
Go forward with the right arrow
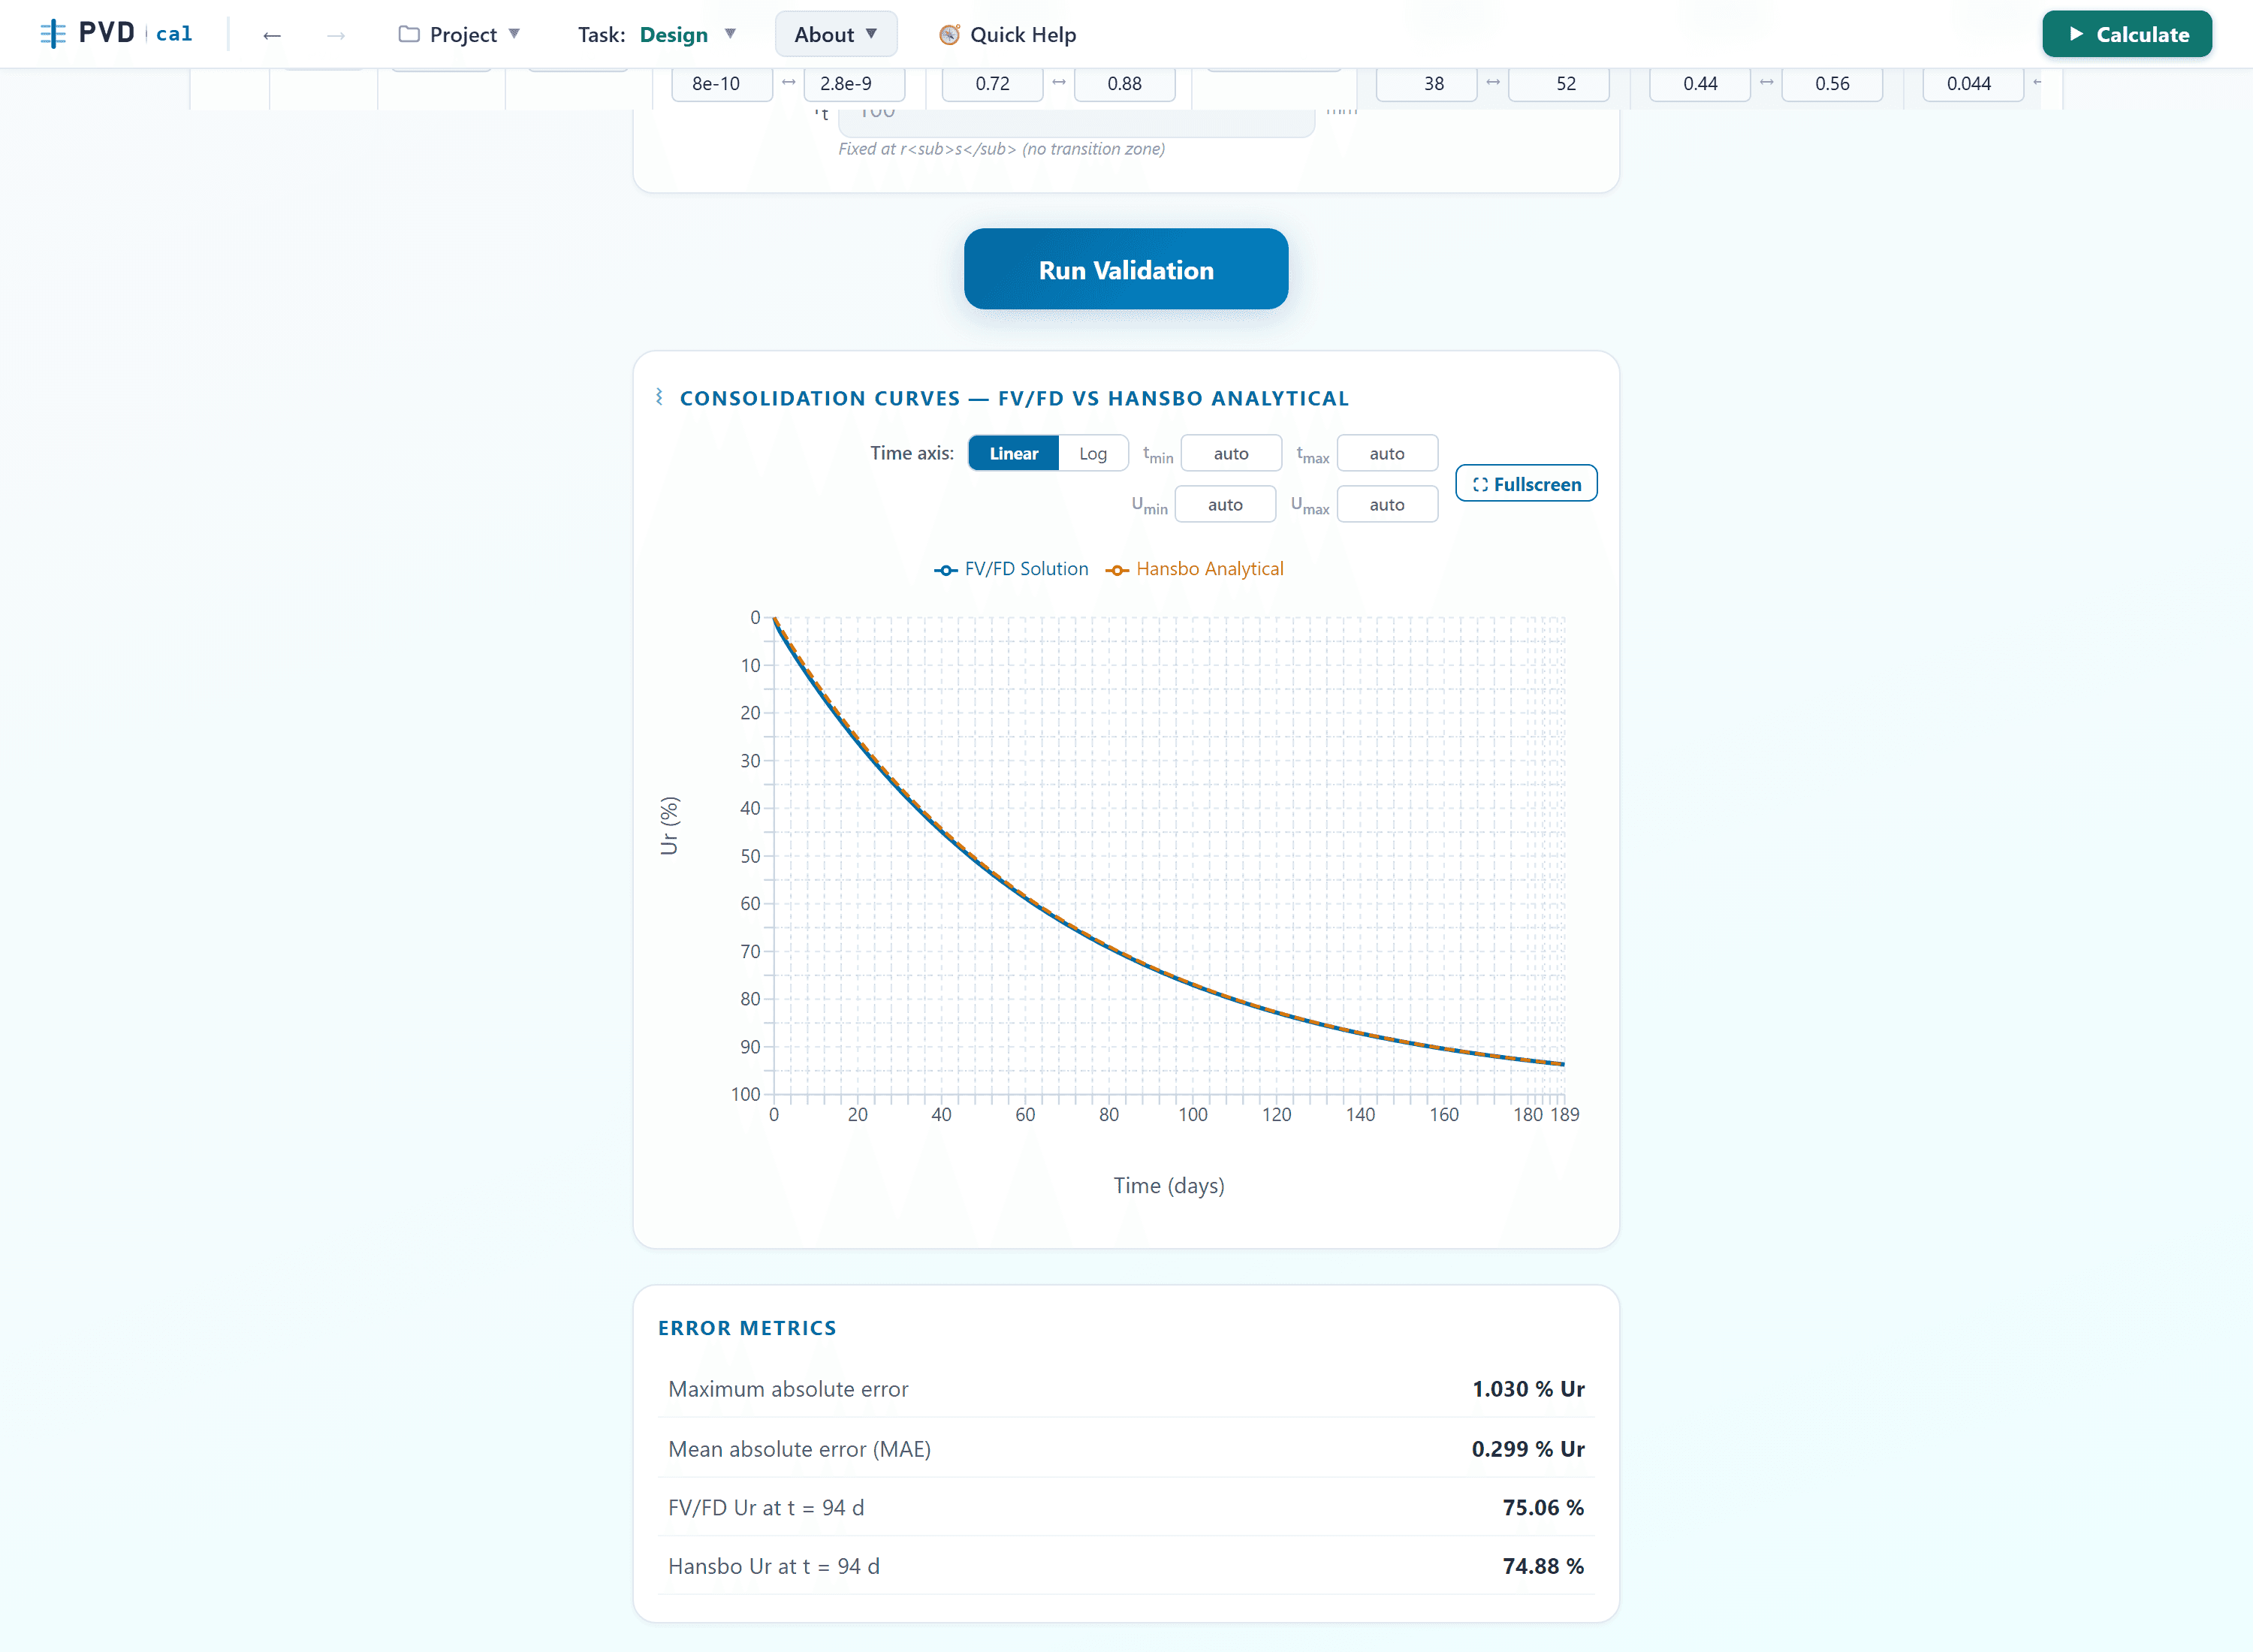coord(336,35)
